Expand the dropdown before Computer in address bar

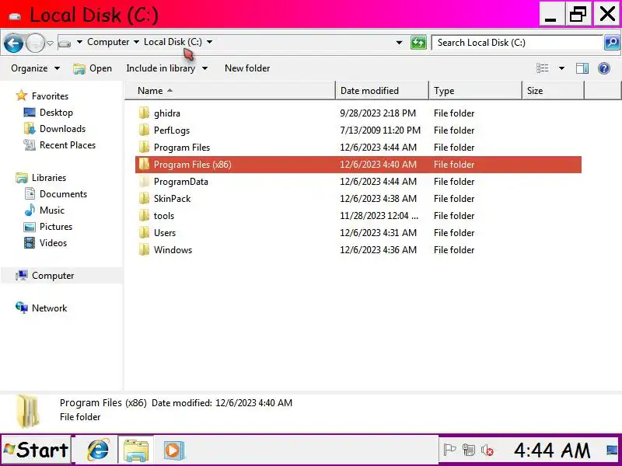click(79, 42)
